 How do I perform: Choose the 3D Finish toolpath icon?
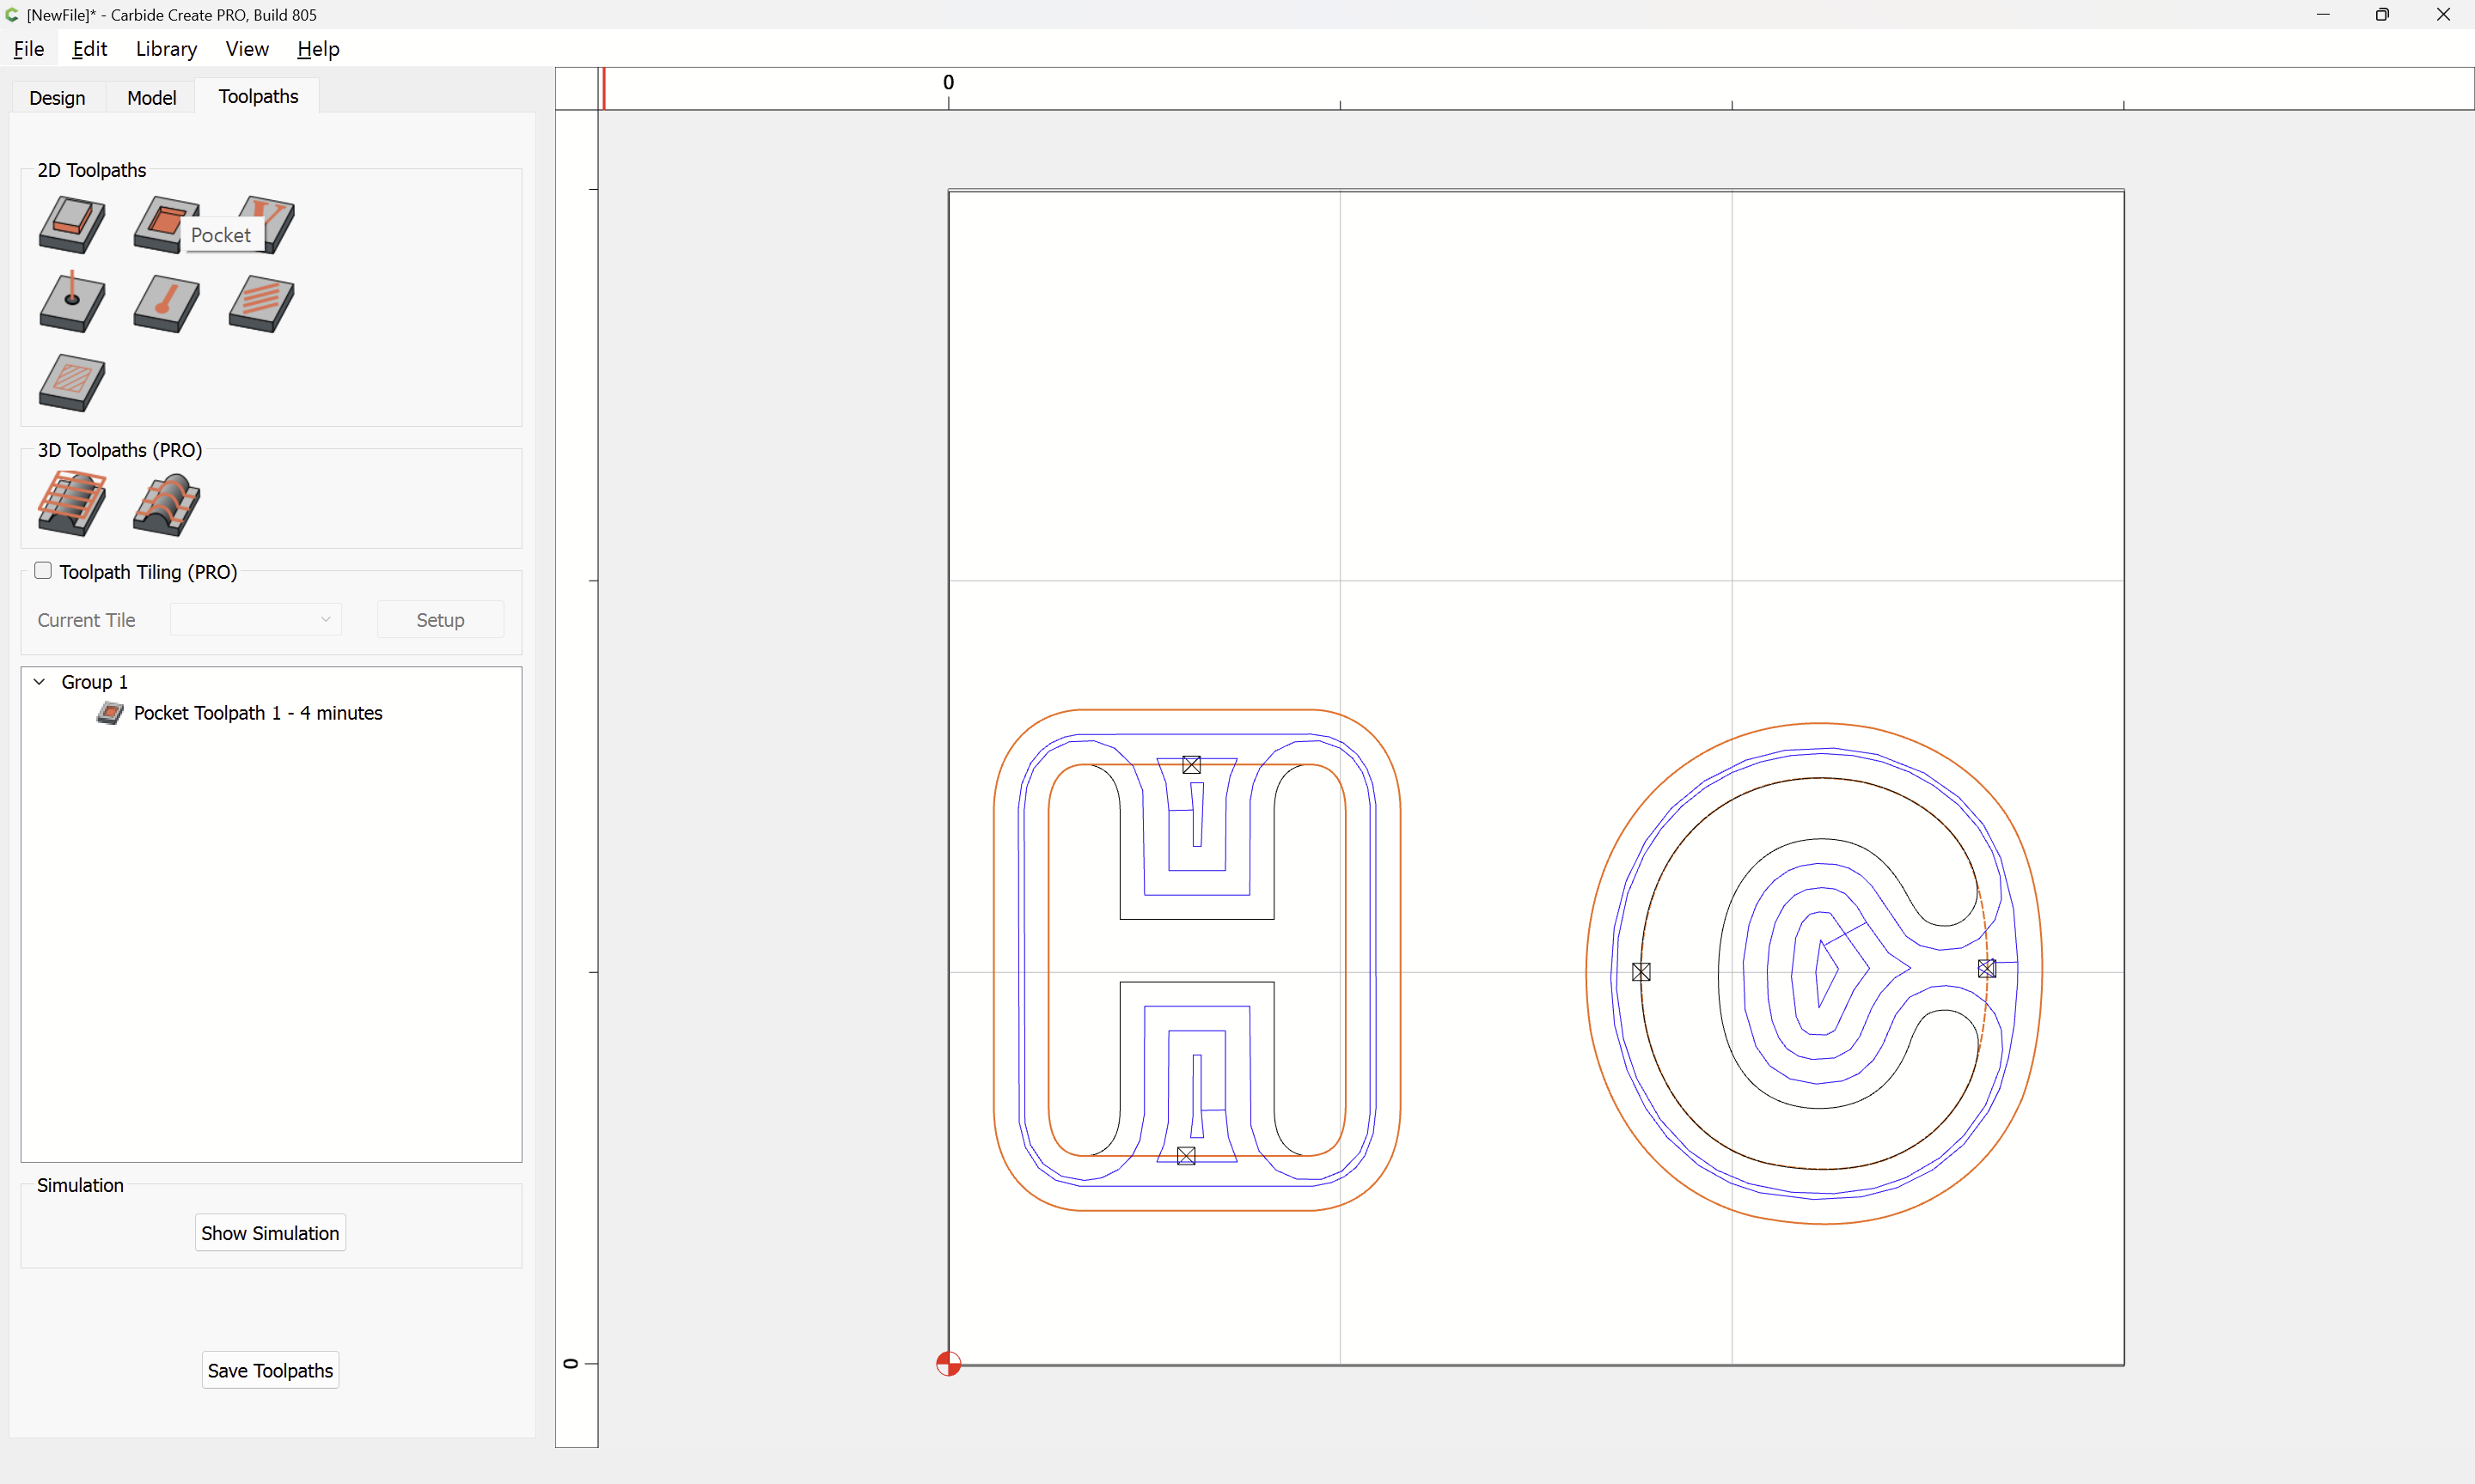pyautogui.click(x=166, y=504)
